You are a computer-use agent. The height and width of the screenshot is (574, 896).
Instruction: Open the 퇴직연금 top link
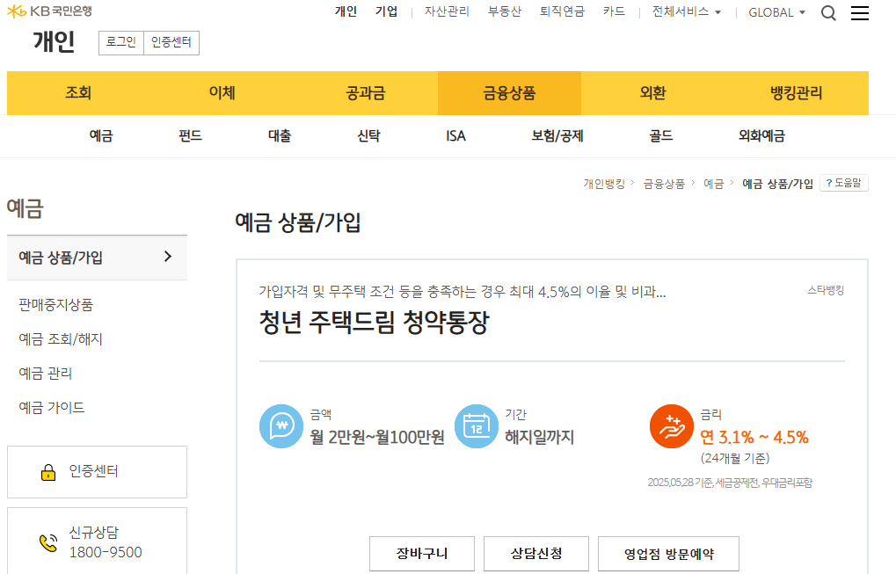click(562, 11)
